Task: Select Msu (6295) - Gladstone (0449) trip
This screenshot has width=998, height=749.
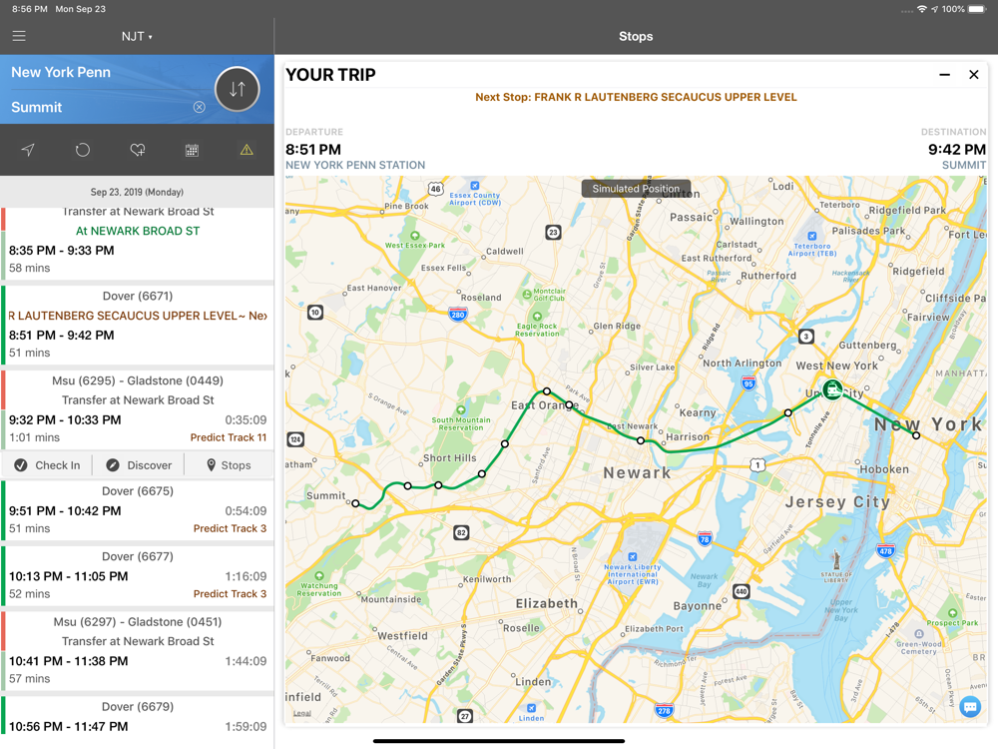Action: (x=137, y=408)
